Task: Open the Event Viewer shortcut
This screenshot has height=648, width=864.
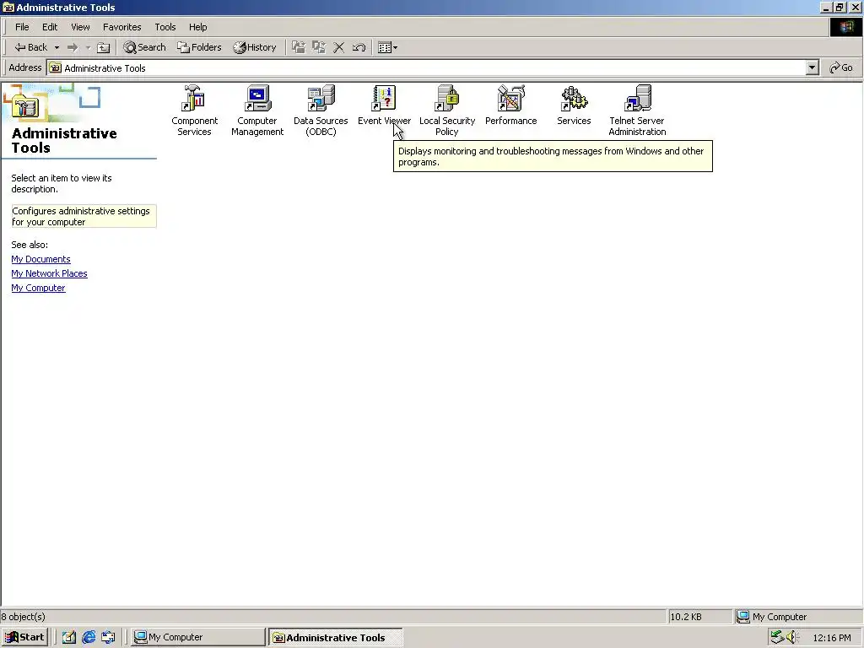Action: (384, 105)
